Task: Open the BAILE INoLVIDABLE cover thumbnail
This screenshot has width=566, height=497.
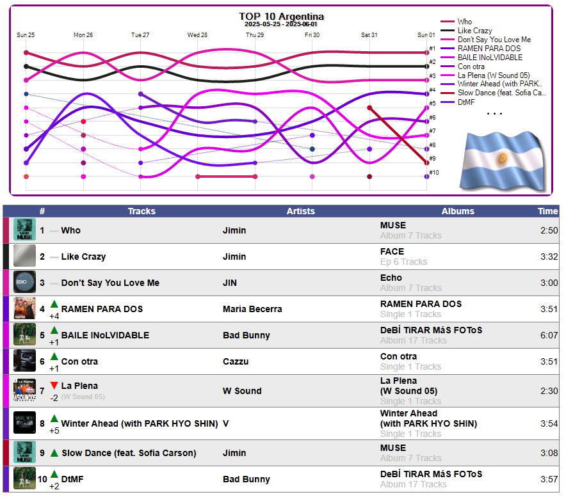Action: click(x=24, y=335)
